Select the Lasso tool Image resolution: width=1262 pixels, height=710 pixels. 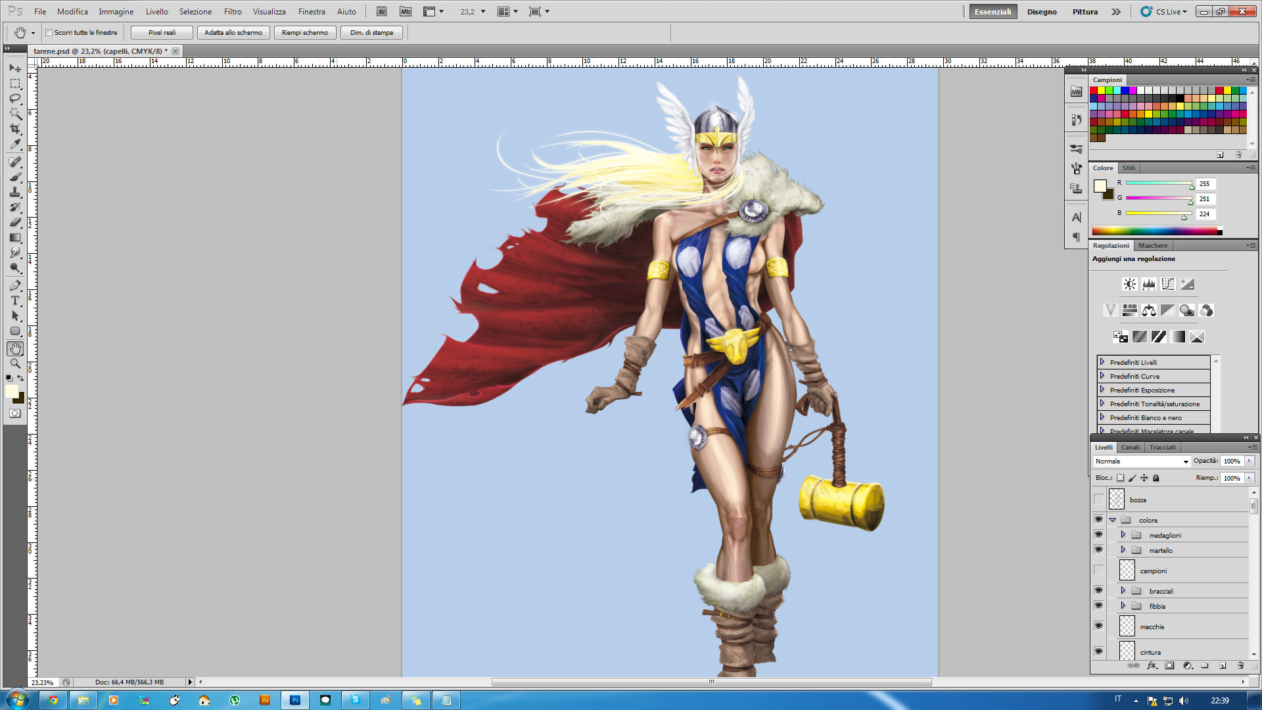pyautogui.click(x=15, y=99)
